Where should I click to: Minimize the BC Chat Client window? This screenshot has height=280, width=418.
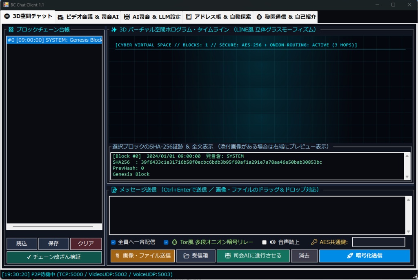click(x=377, y=5)
